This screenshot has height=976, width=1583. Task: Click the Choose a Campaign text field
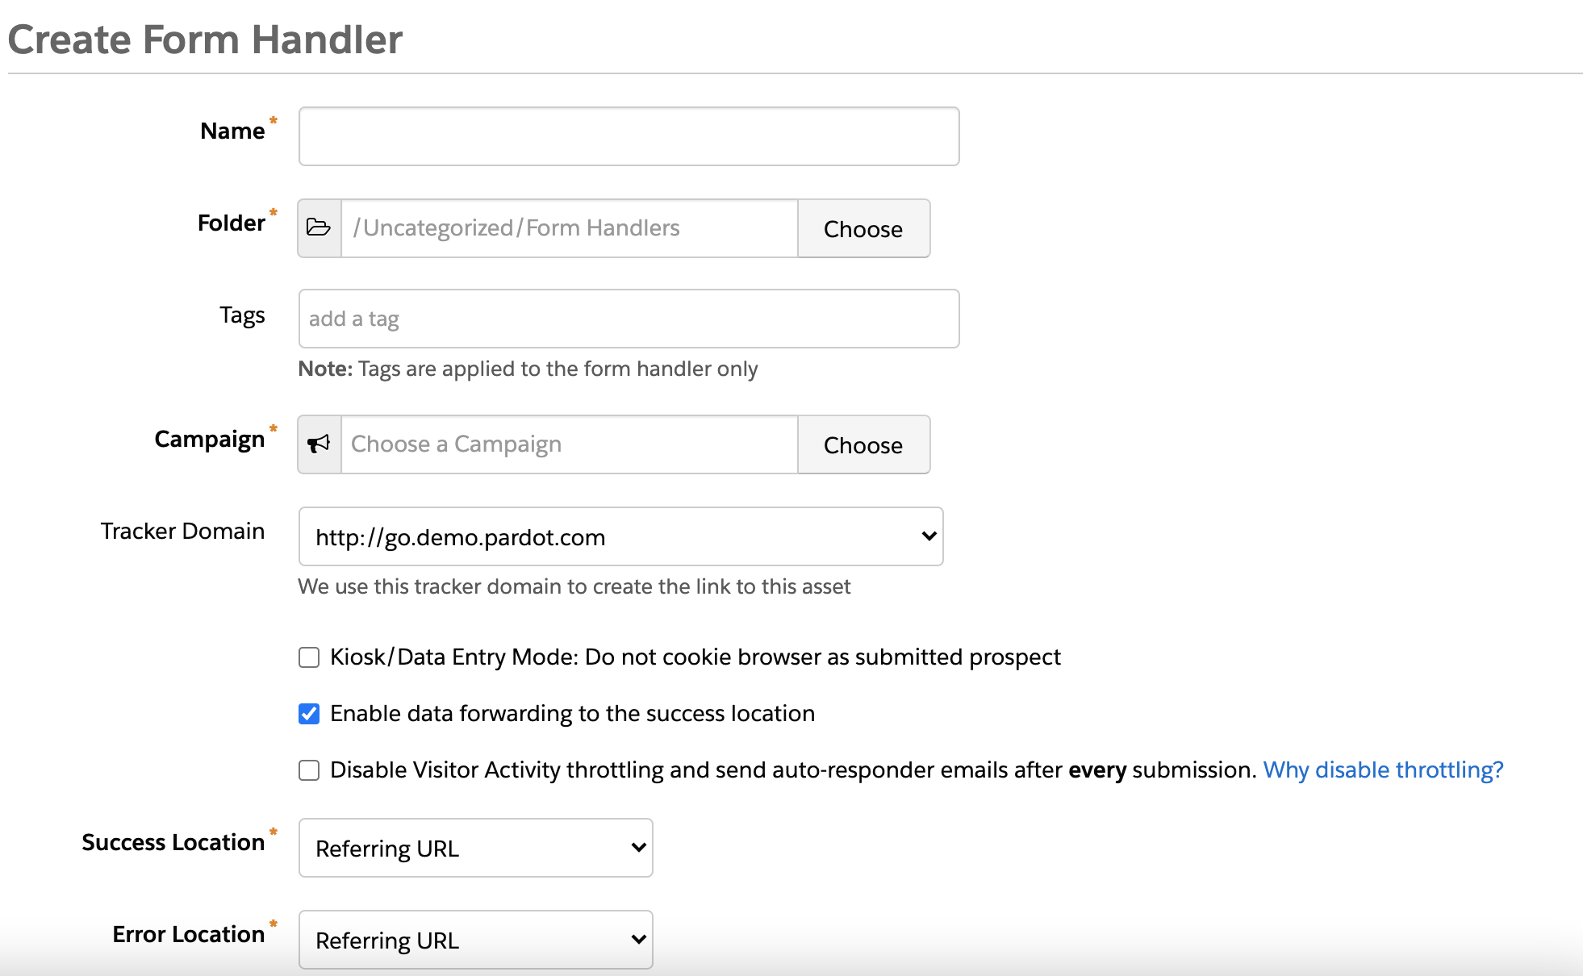point(569,444)
